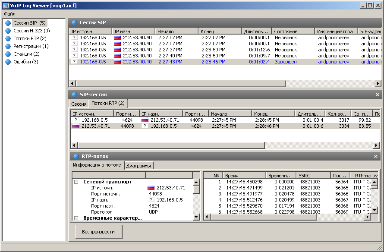Click right arrow of the SIP sessions horizontal scrollbar

[x=378, y=84]
